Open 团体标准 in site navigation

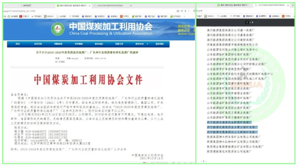tap(58, 44)
